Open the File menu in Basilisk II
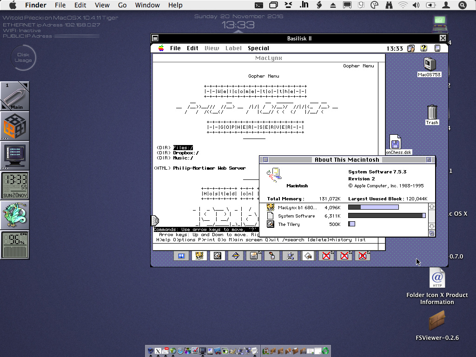The height and width of the screenshot is (357, 476). [175, 48]
